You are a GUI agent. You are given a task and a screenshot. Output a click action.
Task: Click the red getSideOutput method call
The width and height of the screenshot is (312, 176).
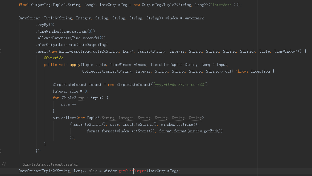132,171
